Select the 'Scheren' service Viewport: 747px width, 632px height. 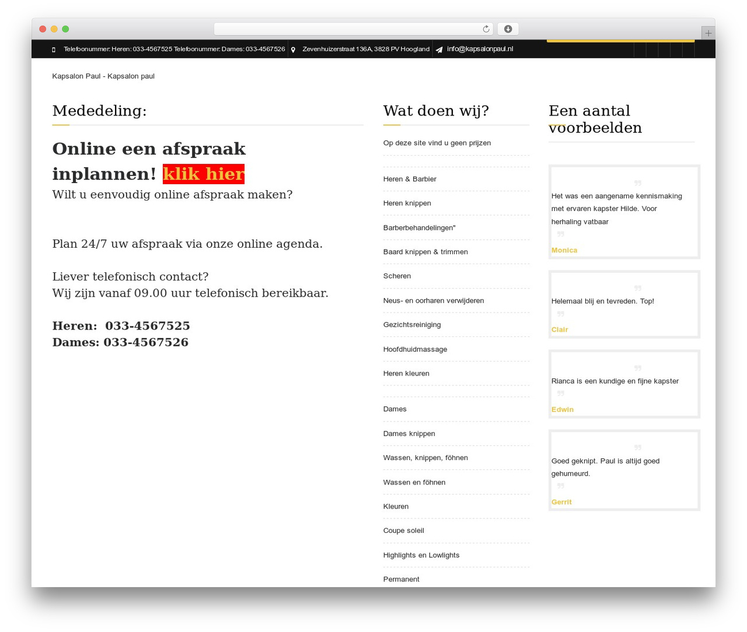tap(397, 276)
